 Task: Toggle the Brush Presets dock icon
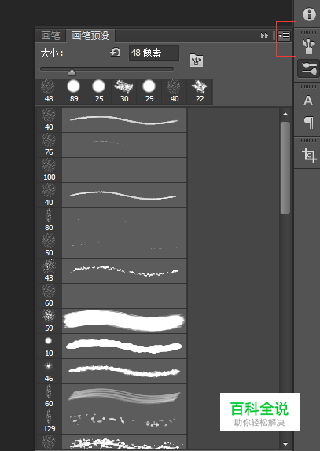[x=309, y=68]
